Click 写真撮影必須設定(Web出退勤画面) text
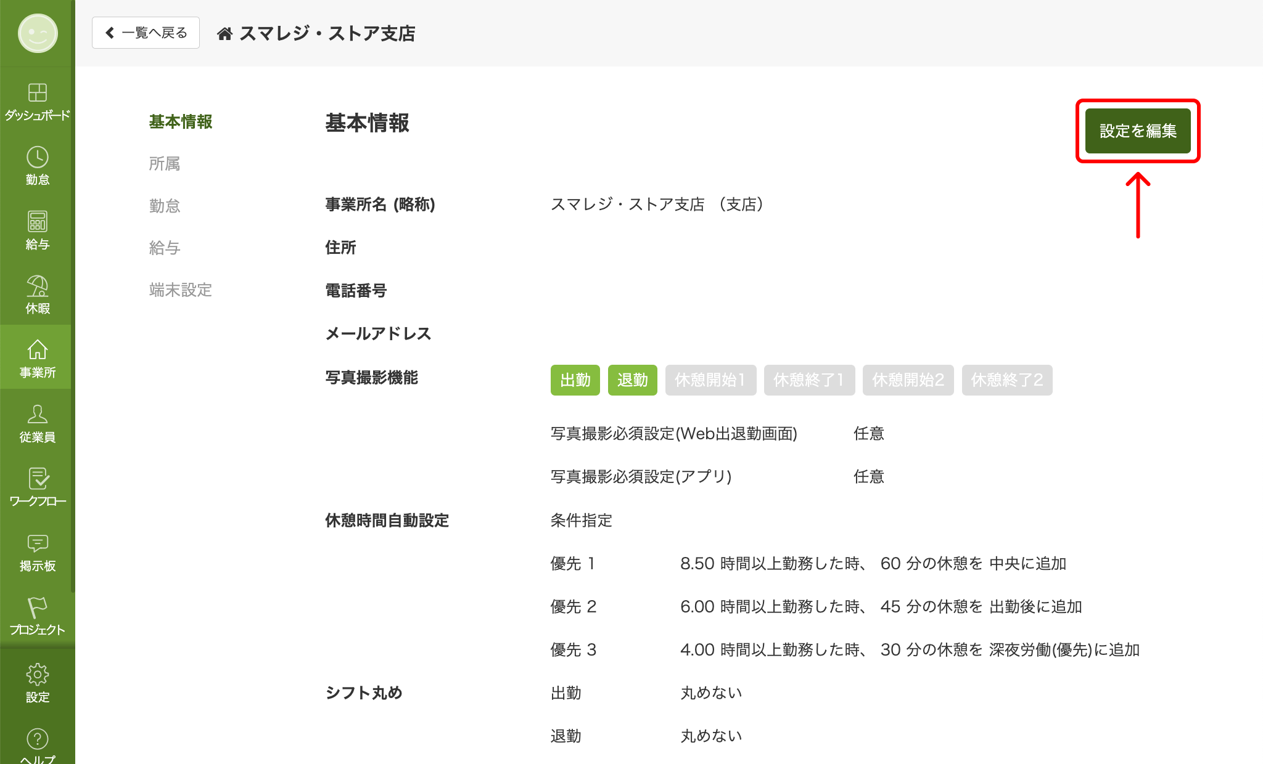Image resolution: width=1263 pixels, height=764 pixels. point(674,434)
